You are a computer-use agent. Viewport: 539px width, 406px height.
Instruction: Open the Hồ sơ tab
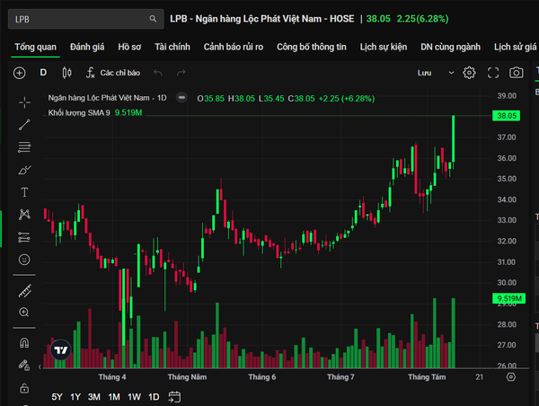pos(129,47)
